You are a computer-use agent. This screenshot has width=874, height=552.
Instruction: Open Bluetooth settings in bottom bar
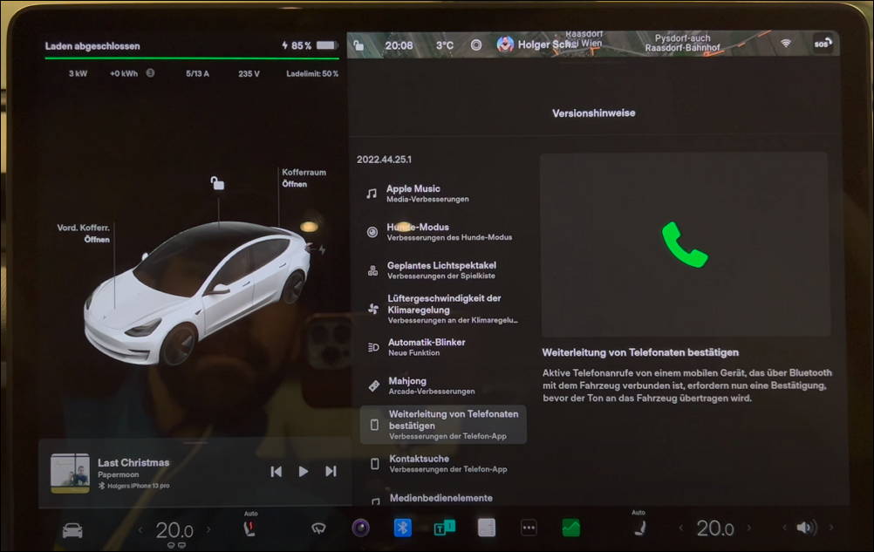[x=402, y=527]
